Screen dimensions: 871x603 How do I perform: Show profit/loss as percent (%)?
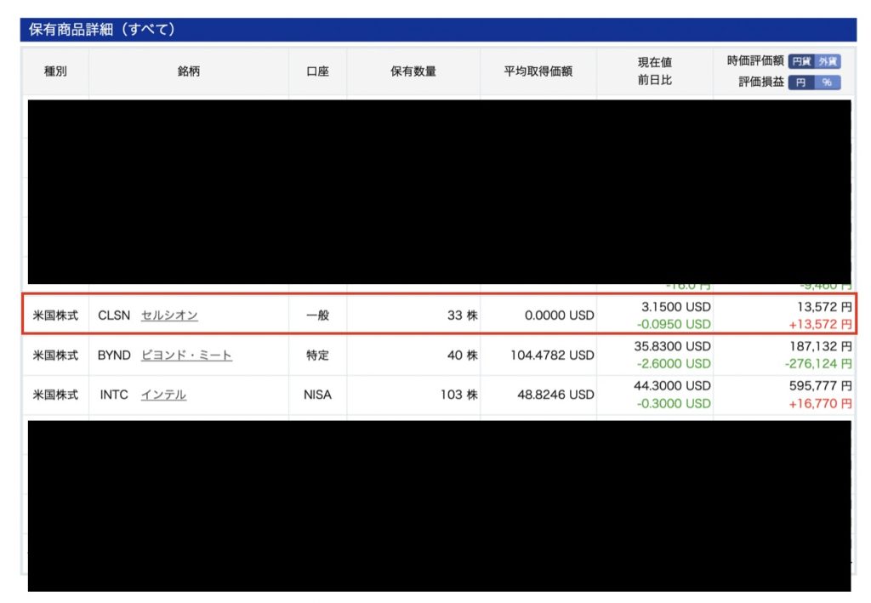coord(828,82)
